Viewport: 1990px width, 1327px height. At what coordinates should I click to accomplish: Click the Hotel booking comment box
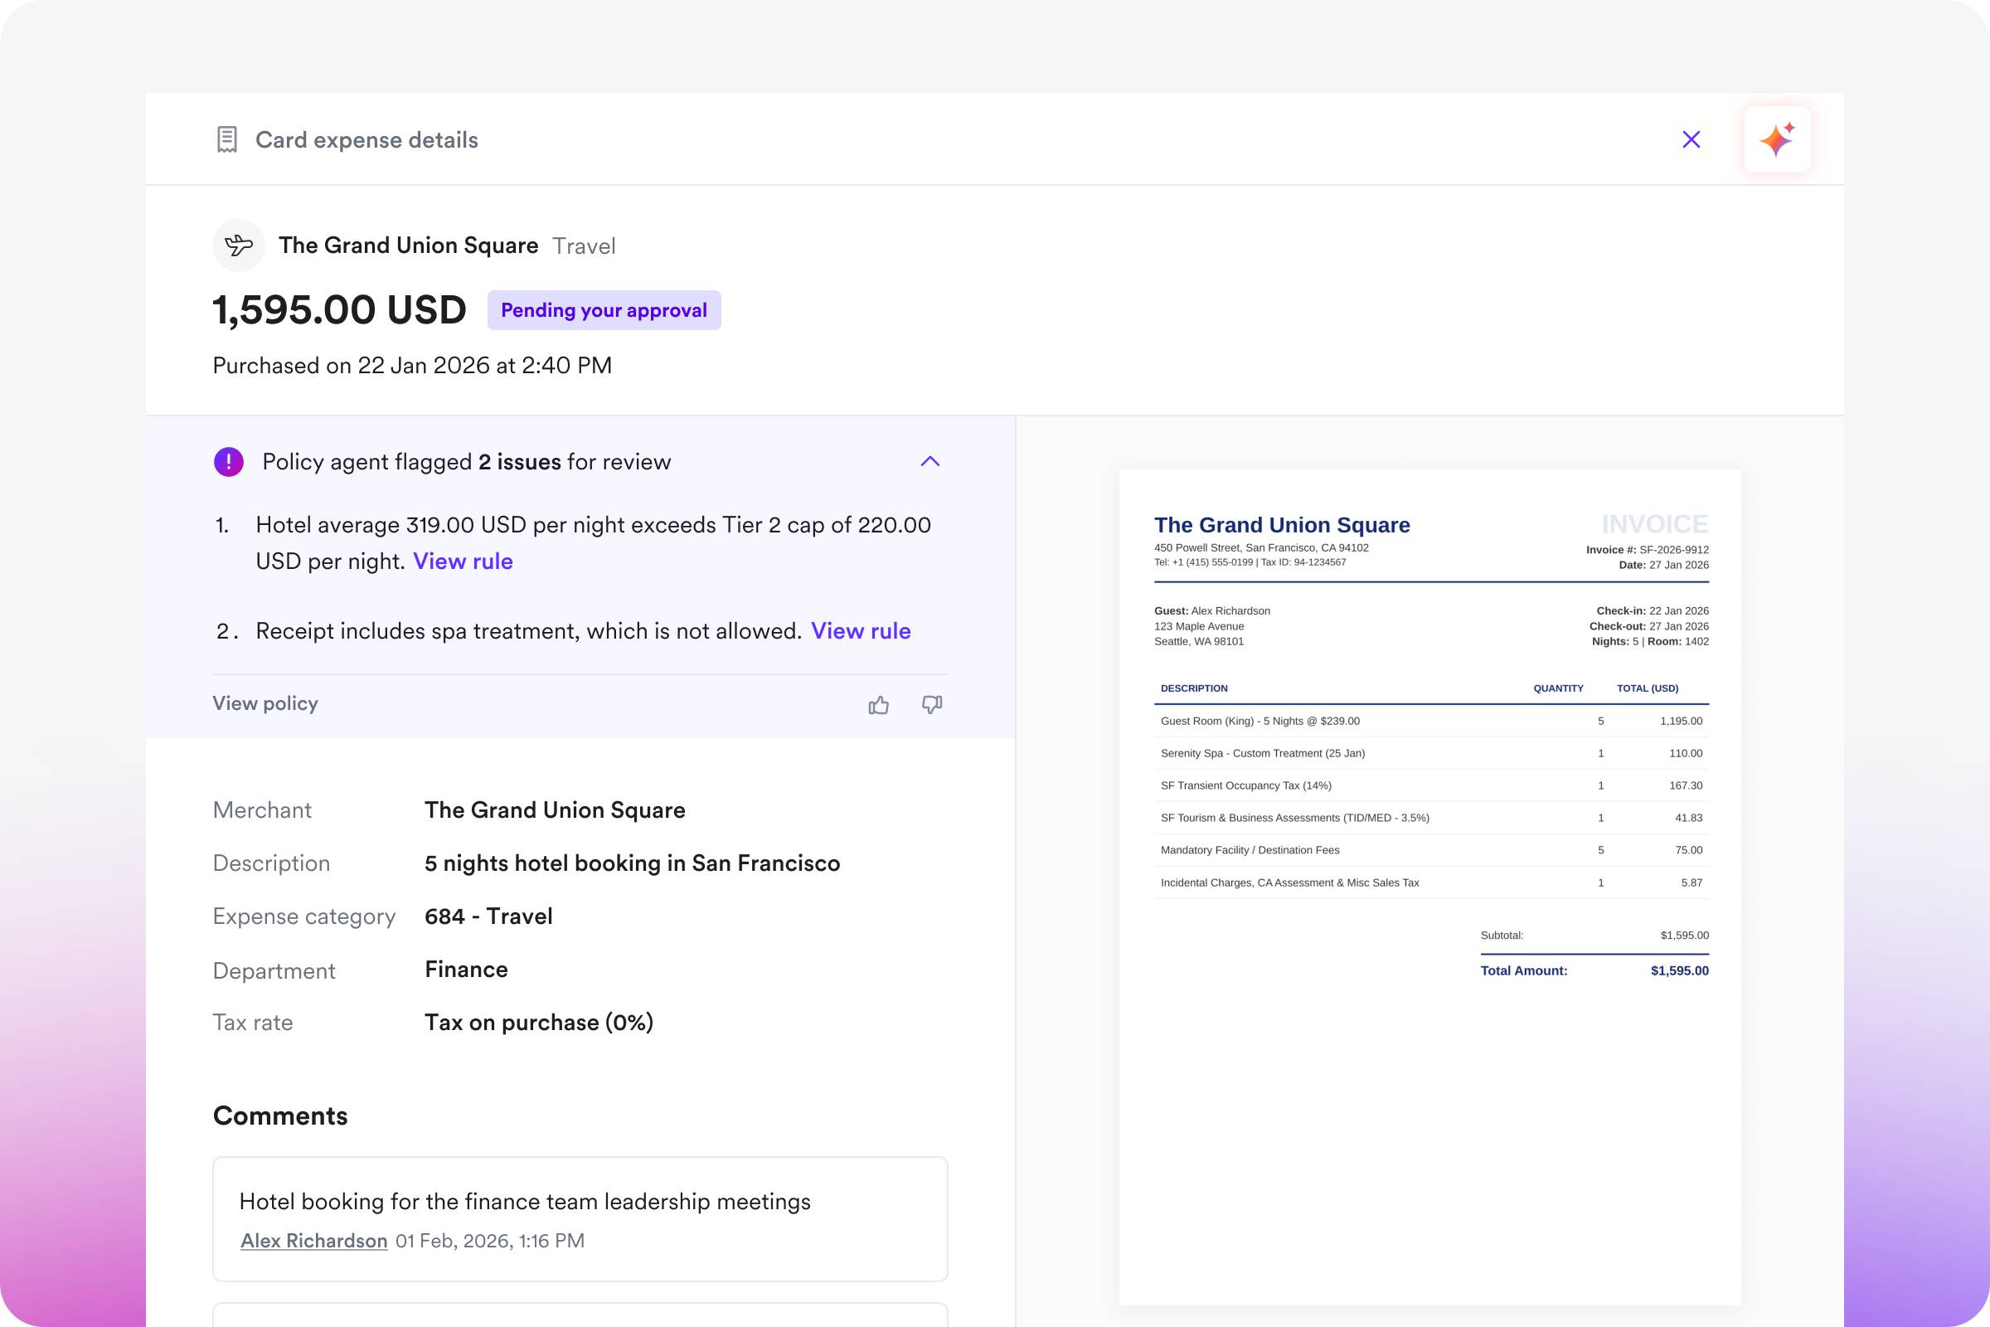[580, 1218]
